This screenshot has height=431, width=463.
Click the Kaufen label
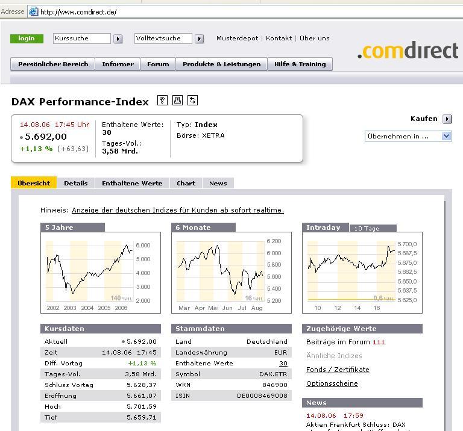[x=424, y=119]
